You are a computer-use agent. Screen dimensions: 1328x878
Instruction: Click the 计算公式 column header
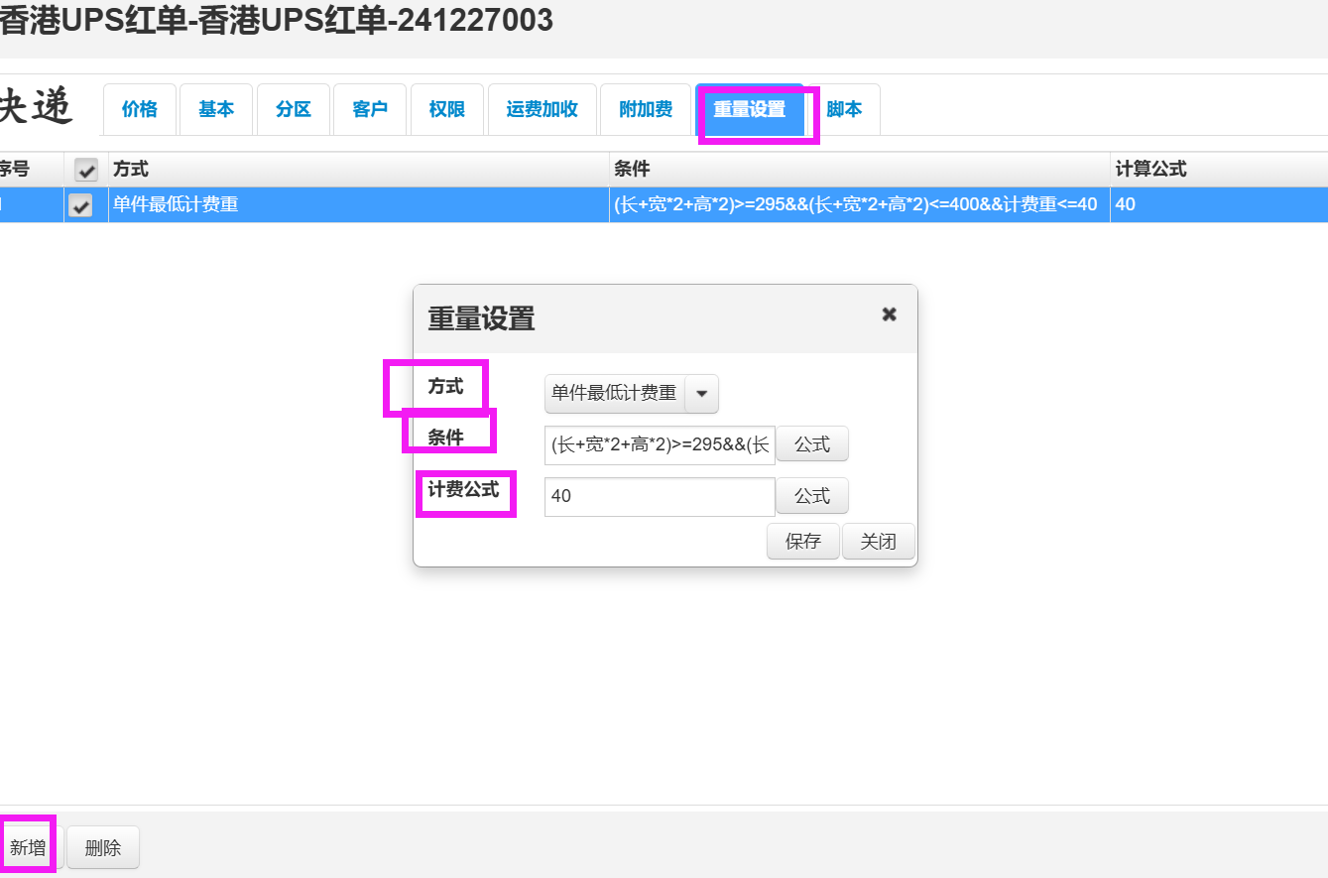click(x=1219, y=170)
